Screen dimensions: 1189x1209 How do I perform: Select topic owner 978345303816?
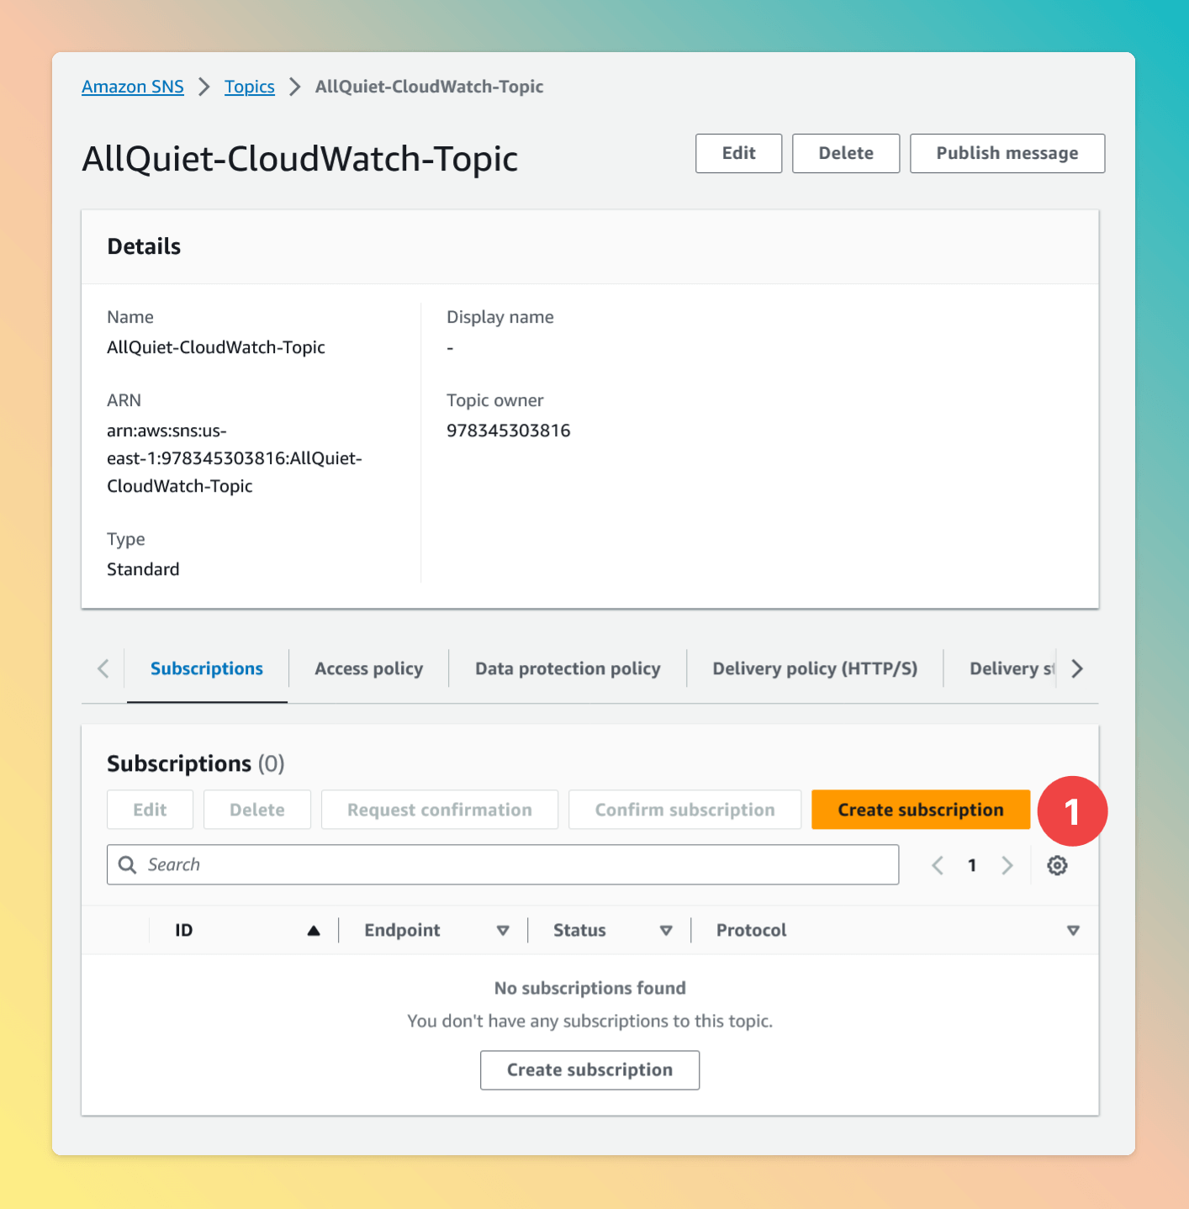[x=508, y=430]
